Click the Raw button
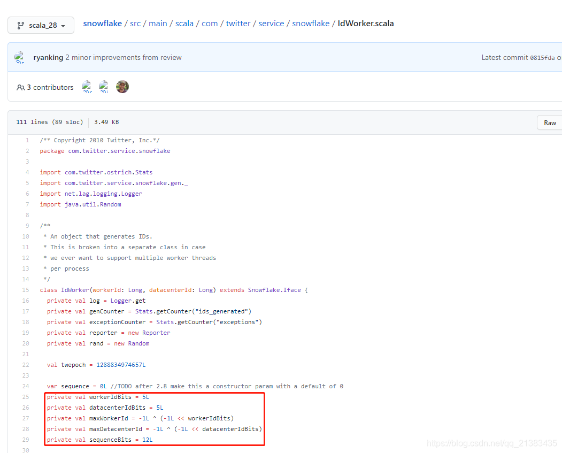Screen dimensions: 562x453 (550, 122)
